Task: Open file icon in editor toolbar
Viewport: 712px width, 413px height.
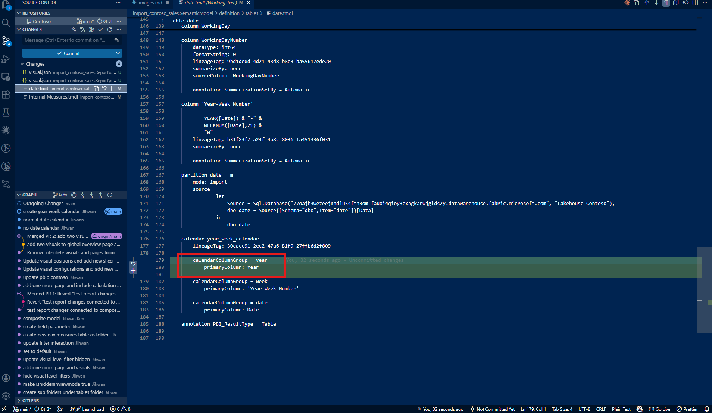Action: pos(637,3)
